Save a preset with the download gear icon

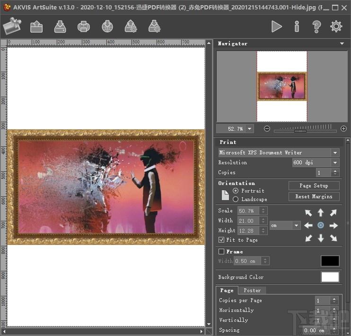click(x=154, y=26)
